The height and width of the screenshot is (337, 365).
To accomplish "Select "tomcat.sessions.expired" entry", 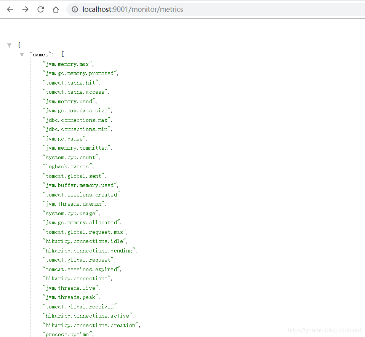I will click(x=81, y=269).
